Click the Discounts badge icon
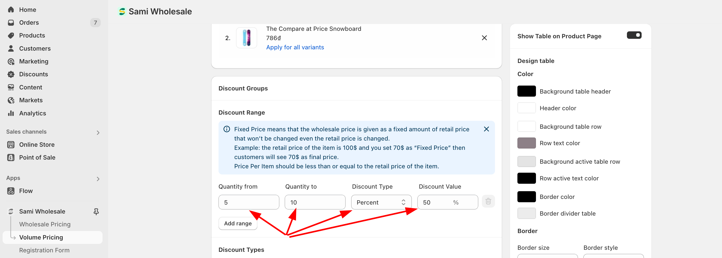The image size is (722, 258). [x=11, y=74]
